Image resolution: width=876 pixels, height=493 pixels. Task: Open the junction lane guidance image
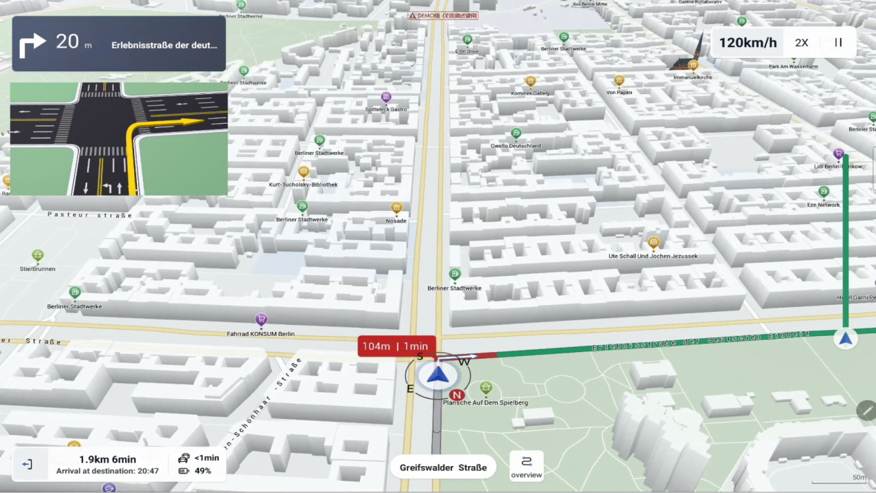(119, 138)
